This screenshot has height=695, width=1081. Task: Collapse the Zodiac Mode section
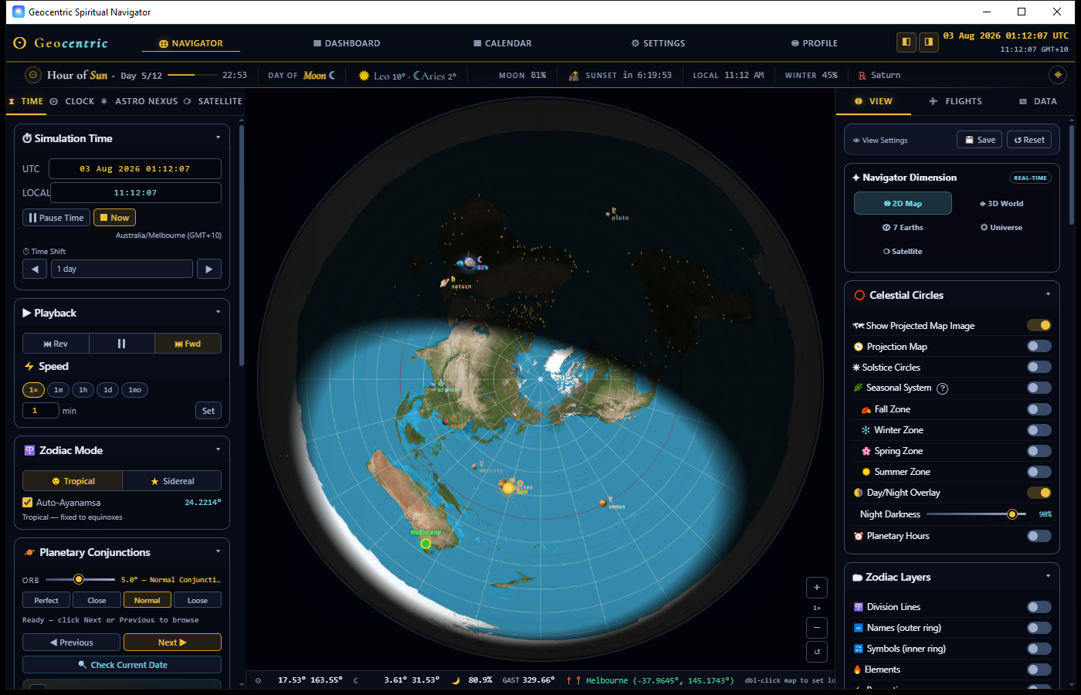tap(218, 449)
